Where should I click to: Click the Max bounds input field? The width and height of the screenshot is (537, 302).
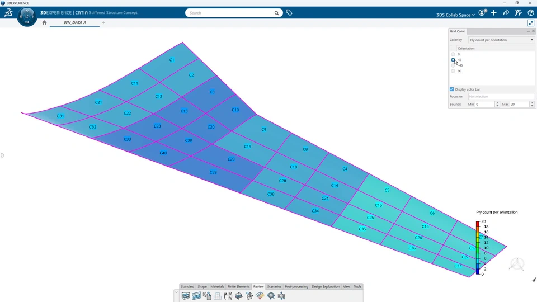click(x=520, y=104)
